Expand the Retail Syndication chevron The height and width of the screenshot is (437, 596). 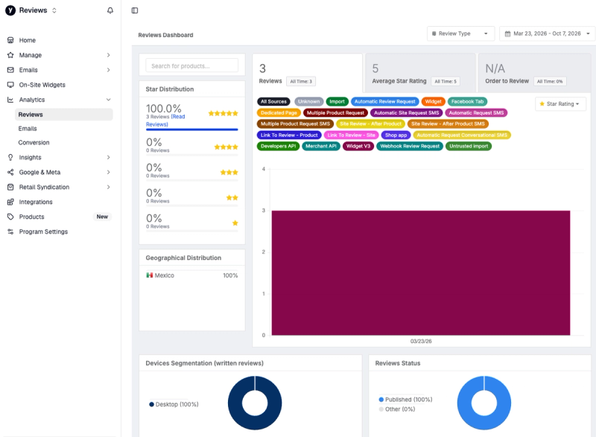pos(108,187)
